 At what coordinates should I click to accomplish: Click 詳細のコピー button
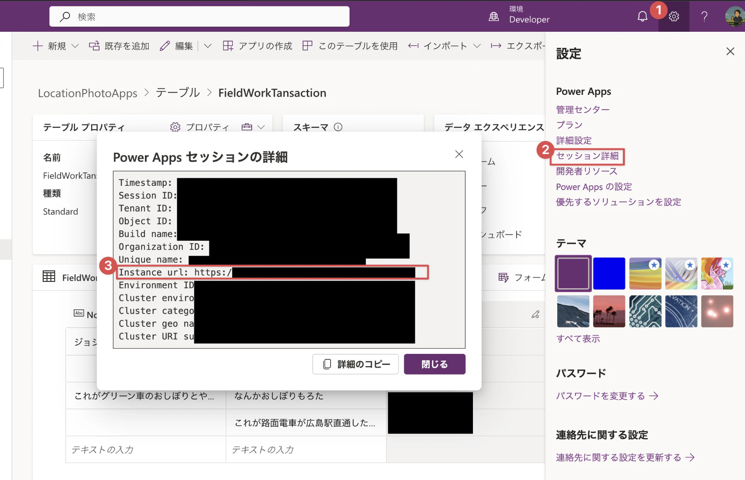click(x=356, y=364)
